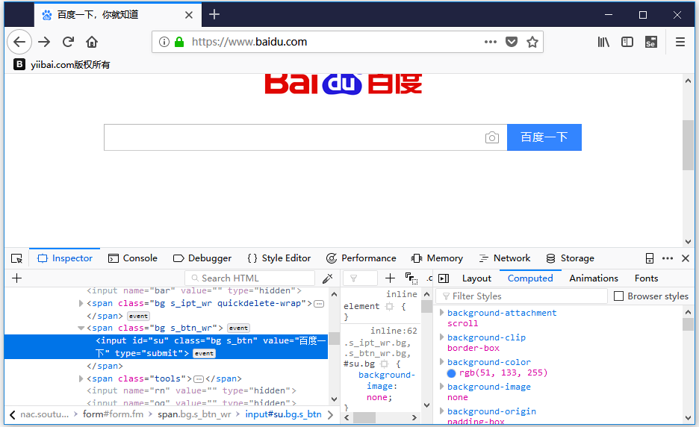Click the camera image-search icon in search box
The width and height of the screenshot is (699, 427).
[491, 137]
